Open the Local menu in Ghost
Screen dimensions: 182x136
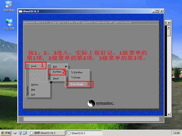click(x=34, y=66)
